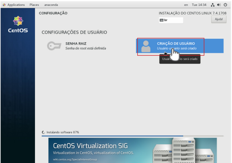This screenshot has width=232, height=163.
Task: Open the Places menu
Action: tap(34, 5)
